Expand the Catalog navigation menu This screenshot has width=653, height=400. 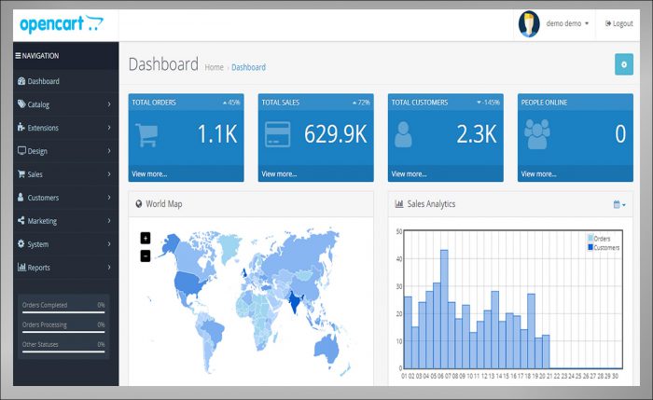coord(65,104)
